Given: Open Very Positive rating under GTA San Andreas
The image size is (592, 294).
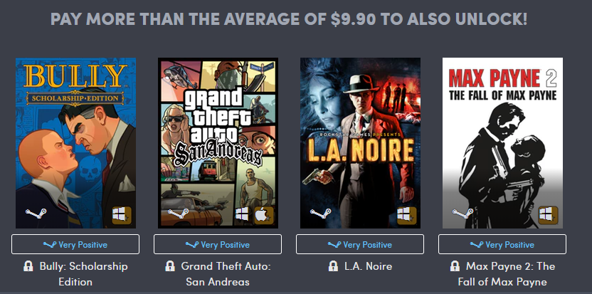Looking at the screenshot, I should (218, 244).
